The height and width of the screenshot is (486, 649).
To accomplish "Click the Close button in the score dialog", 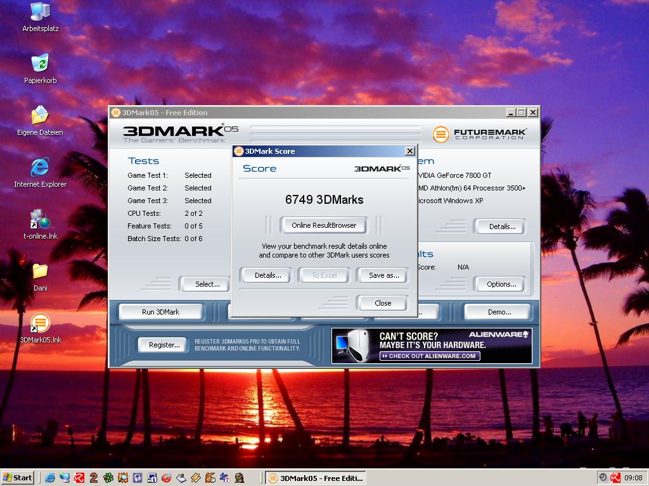I will [x=383, y=303].
